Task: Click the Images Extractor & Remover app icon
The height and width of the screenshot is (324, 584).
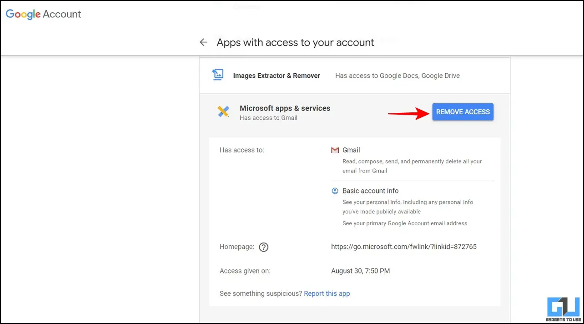Action: [x=218, y=75]
